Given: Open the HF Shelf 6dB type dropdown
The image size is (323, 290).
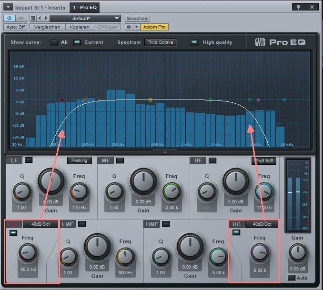Looking at the screenshot, I should click(x=264, y=161).
